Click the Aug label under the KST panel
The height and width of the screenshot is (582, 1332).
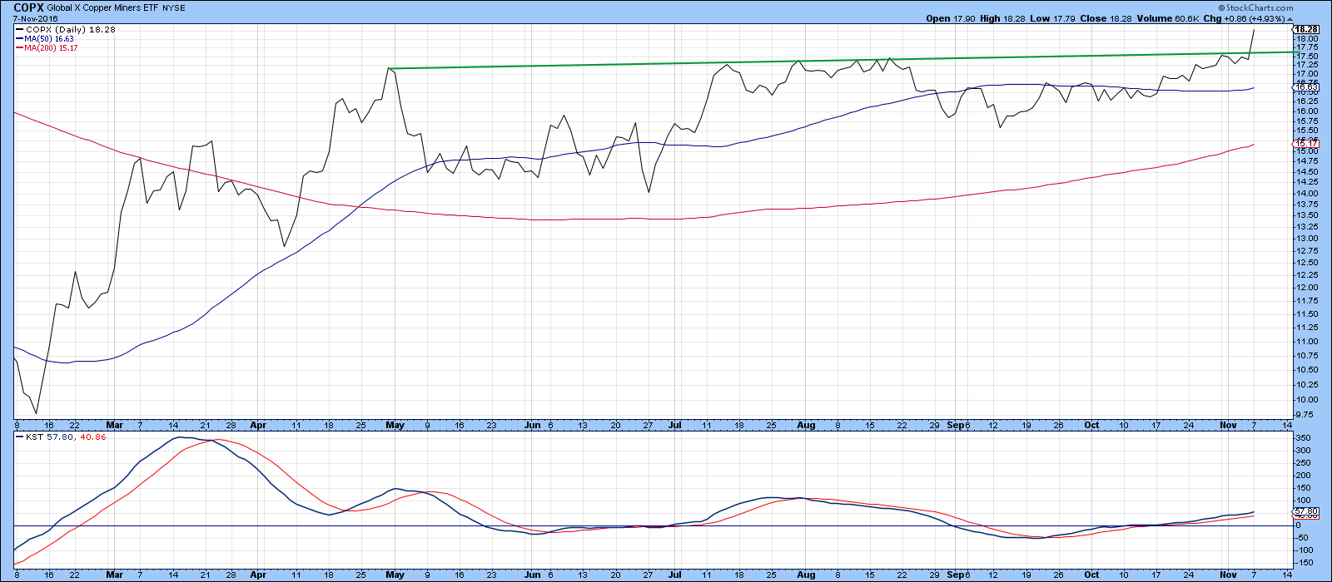[x=805, y=575]
